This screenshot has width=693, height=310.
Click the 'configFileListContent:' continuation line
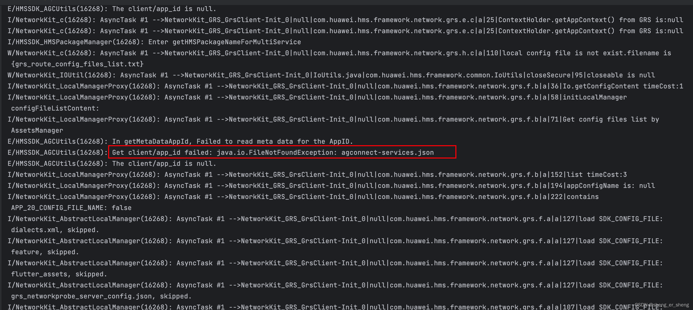pos(55,108)
